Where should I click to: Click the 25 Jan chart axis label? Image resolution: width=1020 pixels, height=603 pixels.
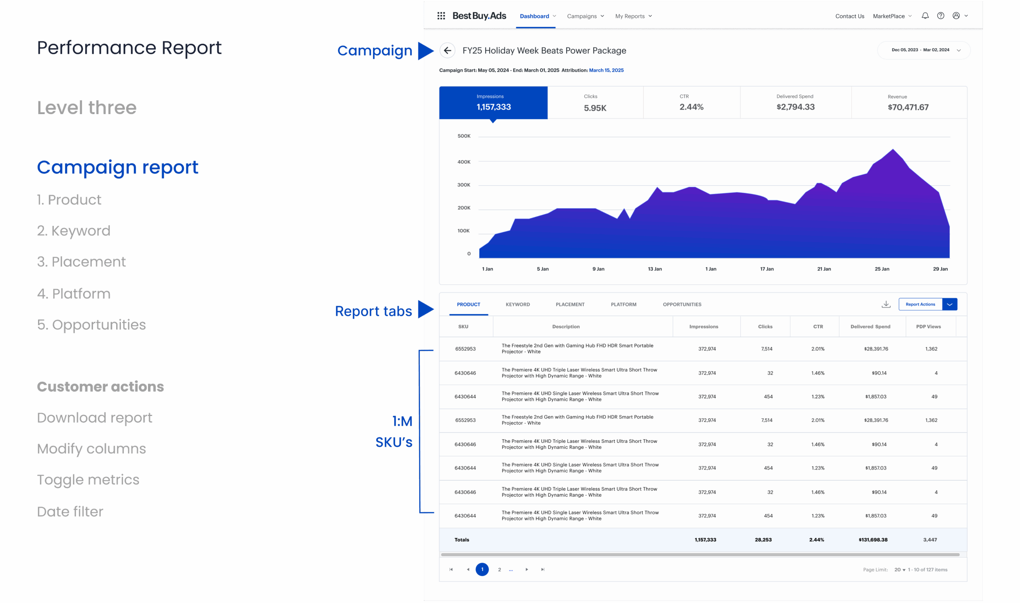881,269
